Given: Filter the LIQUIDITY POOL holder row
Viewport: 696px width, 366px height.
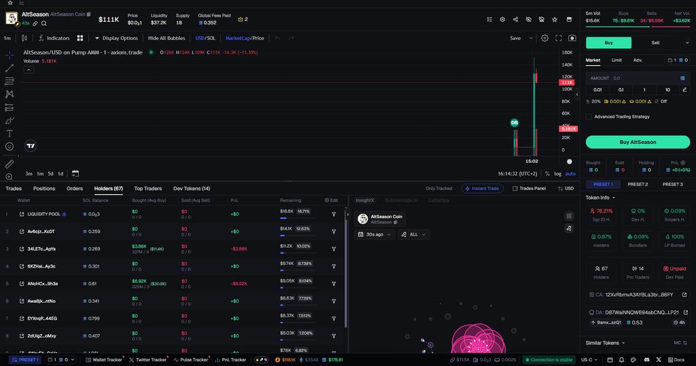Looking at the screenshot, I should click(334, 215).
